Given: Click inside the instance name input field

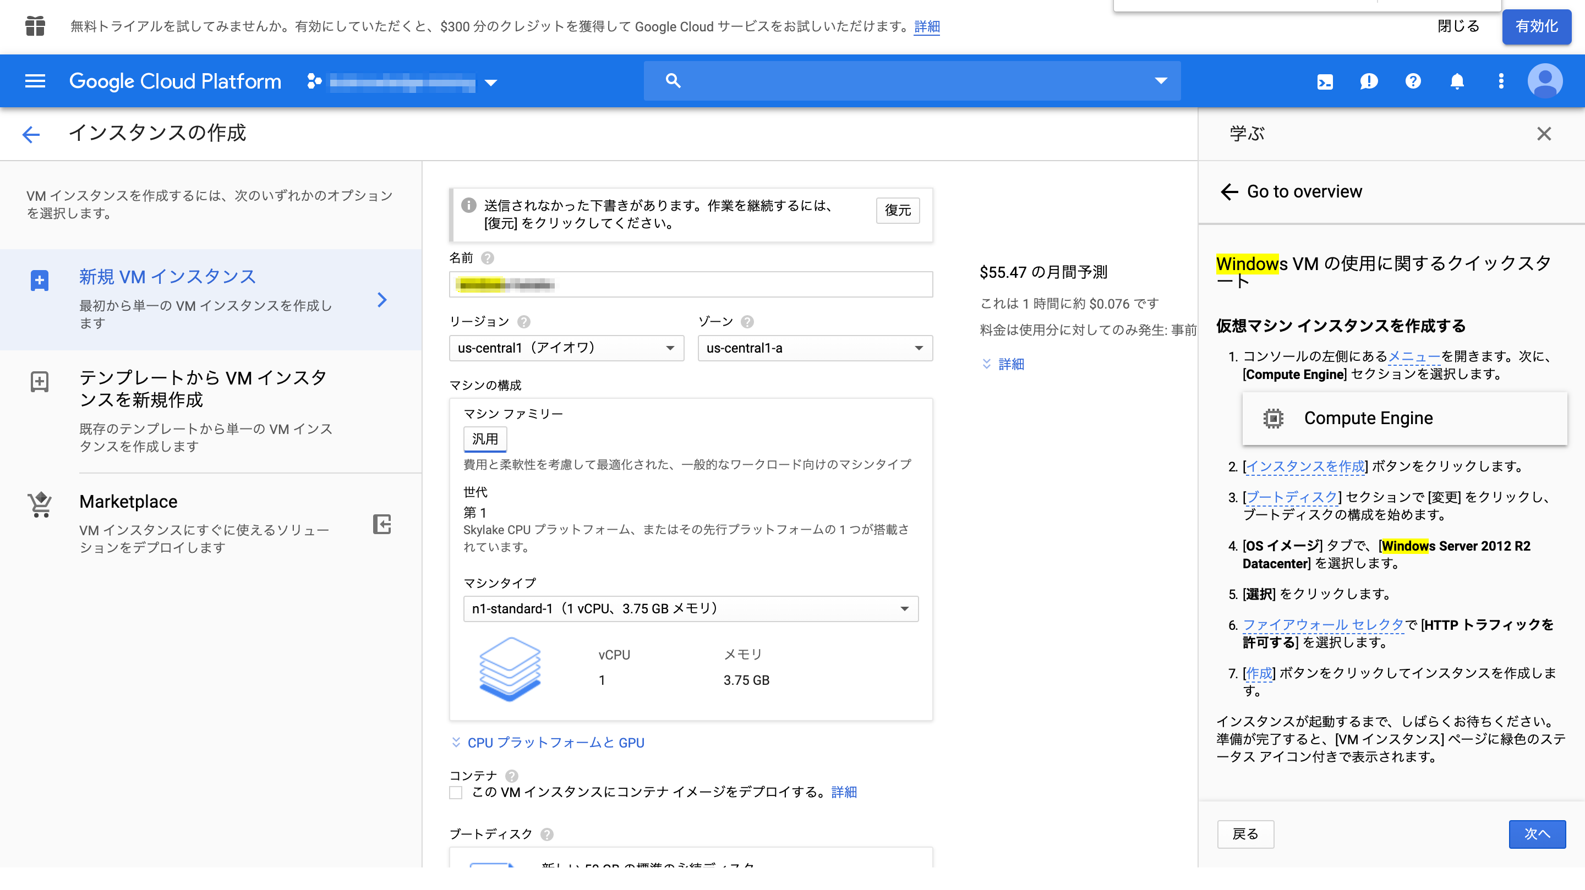Looking at the screenshot, I should pos(689,284).
